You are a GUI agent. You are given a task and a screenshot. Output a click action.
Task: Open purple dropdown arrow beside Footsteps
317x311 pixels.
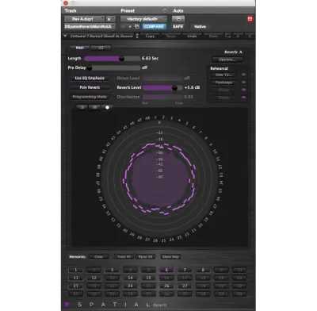pyautogui.click(x=243, y=83)
